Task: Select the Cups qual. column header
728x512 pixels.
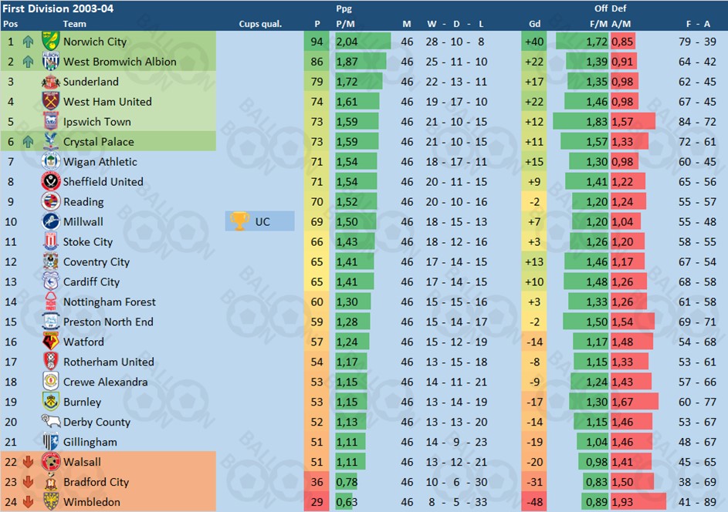Action: [260, 24]
